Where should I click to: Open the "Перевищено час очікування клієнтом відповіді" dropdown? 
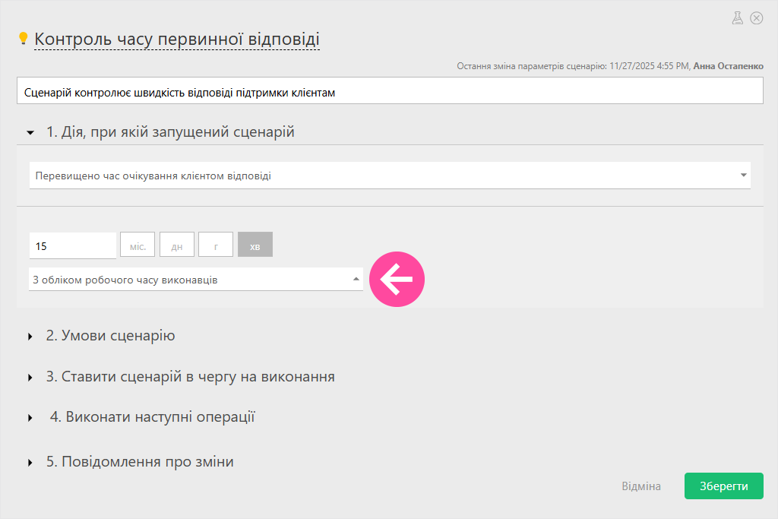coord(389,176)
